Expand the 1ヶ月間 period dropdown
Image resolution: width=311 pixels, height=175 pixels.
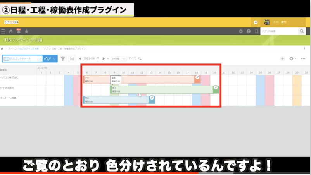pyautogui.click(x=118, y=58)
